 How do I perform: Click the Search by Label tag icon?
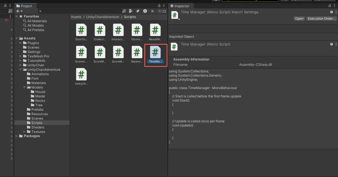coord(137,11)
